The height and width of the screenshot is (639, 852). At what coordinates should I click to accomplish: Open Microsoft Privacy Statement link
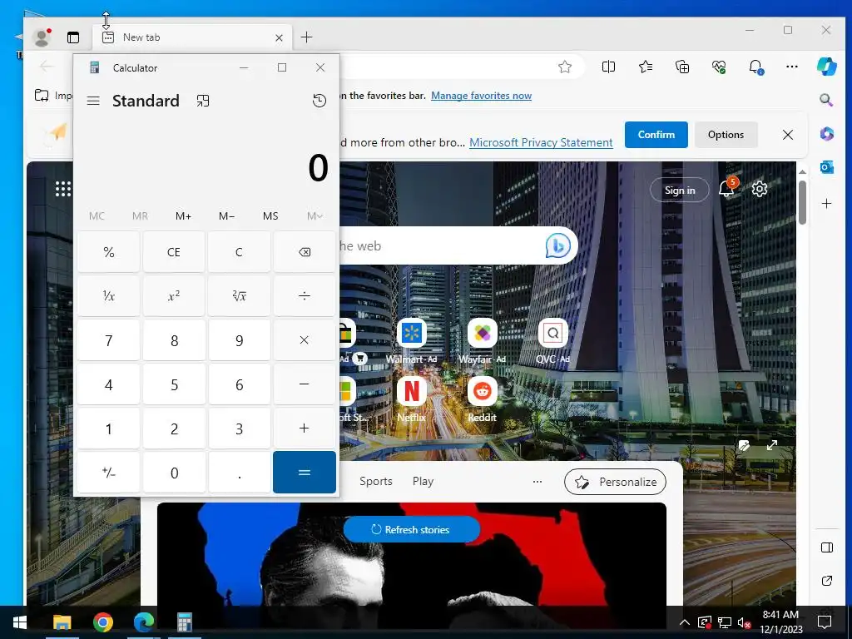click(x=541, y=142)
